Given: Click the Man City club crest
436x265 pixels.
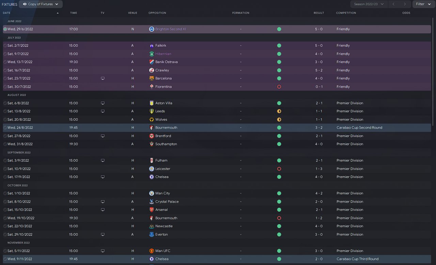Looking at the screenshot, I should [x=152, y=193].
